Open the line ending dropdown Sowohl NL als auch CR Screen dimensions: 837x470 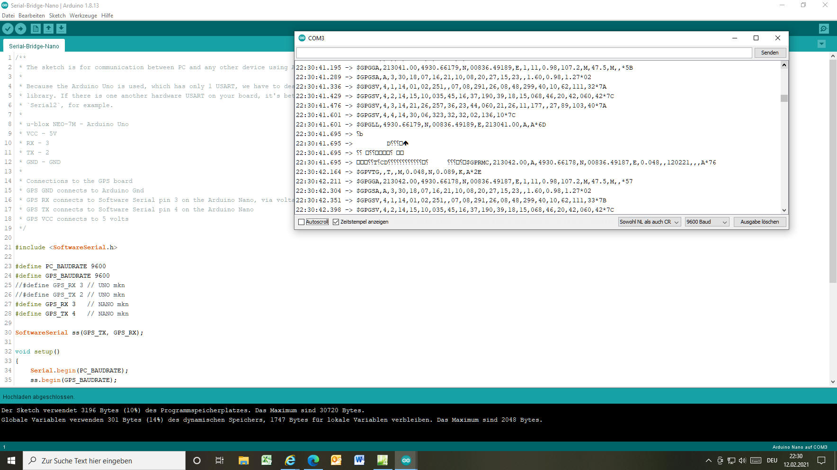(x=650, y=222)
